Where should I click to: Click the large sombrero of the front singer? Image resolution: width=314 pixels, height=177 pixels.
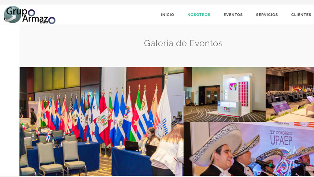pos(215,143)
